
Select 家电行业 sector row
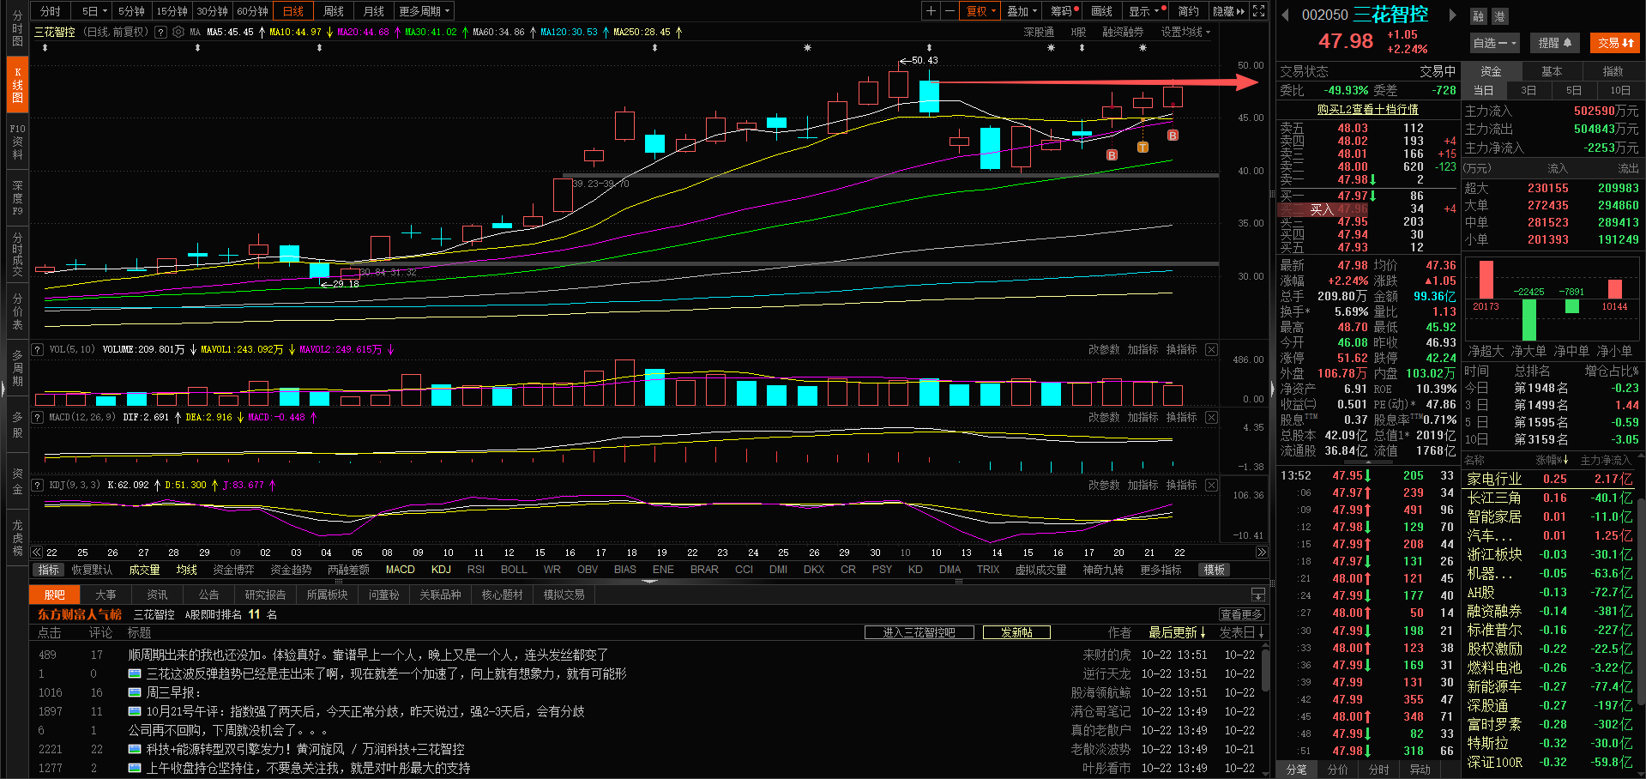[1550, 479]
